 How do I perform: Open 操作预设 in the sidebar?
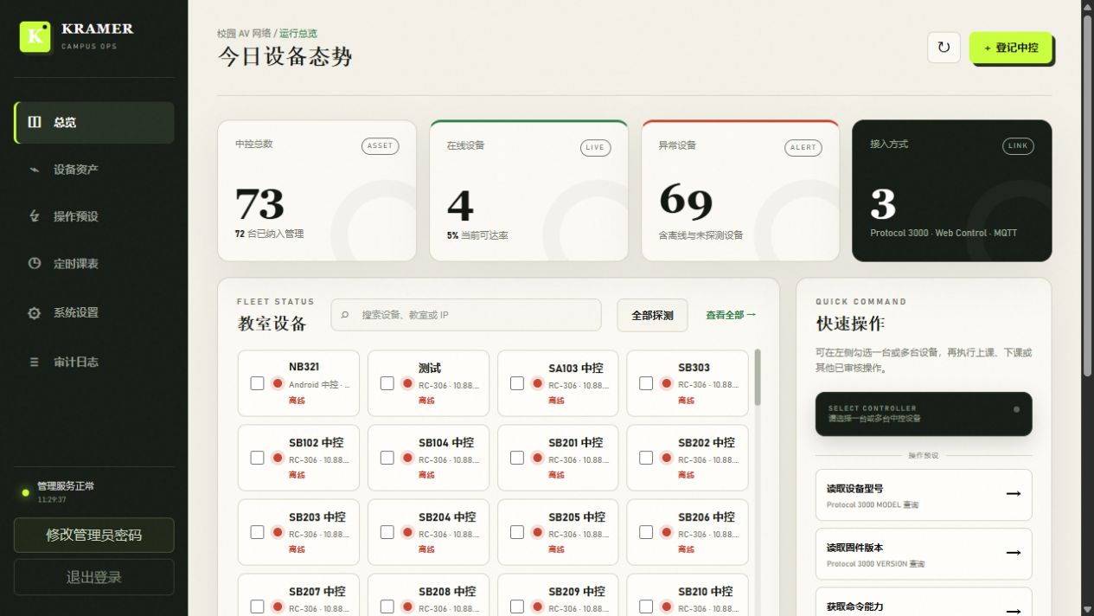94,216
